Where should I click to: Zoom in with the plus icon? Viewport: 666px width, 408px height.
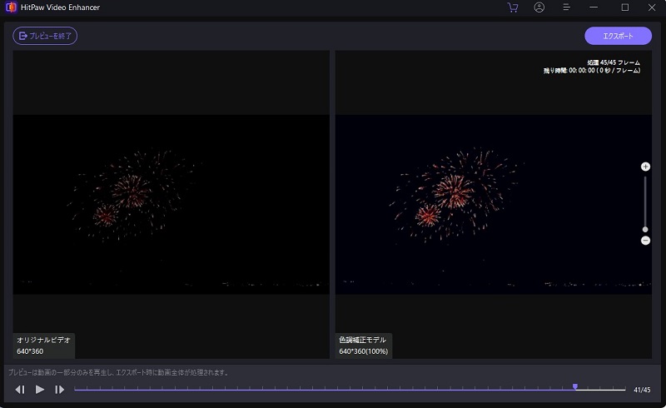645,167
